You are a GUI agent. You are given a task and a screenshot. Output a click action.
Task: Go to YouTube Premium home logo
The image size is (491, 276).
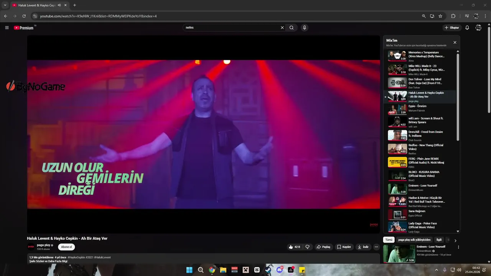24,28
